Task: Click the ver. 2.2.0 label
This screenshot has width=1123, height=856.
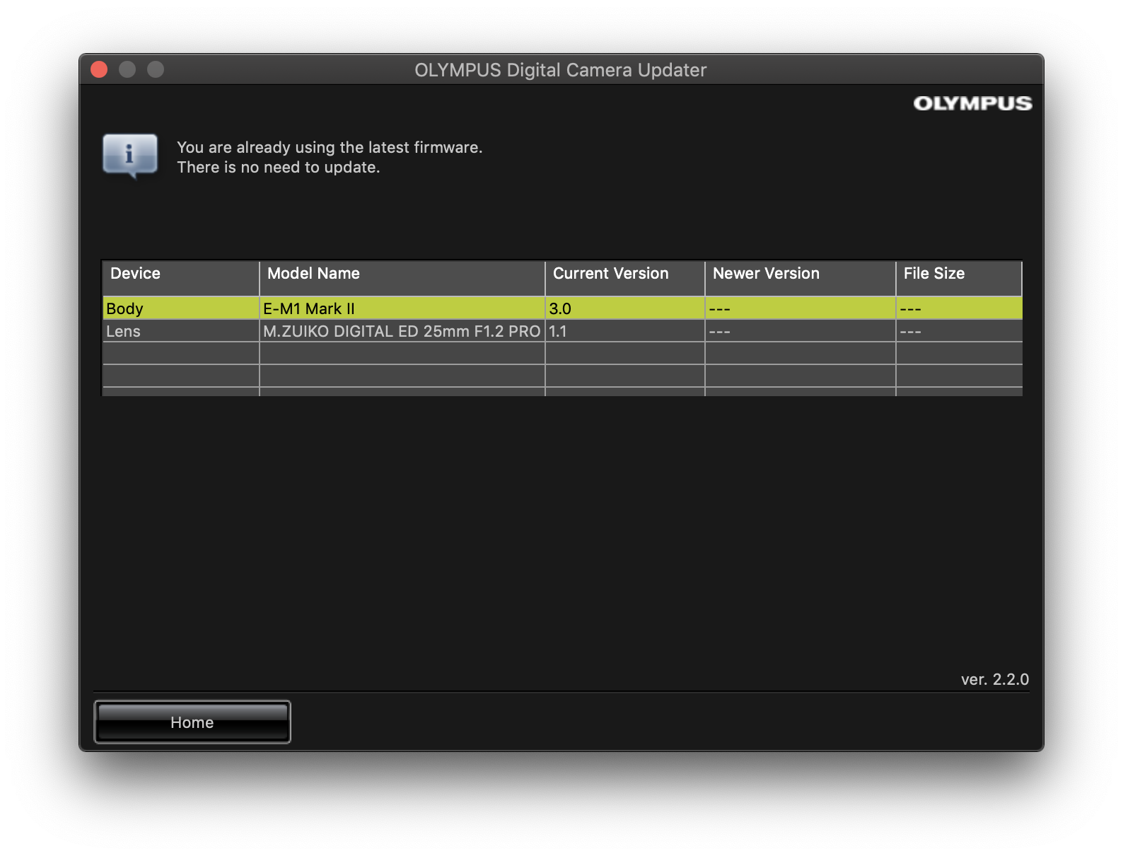Action: (995, 679)
